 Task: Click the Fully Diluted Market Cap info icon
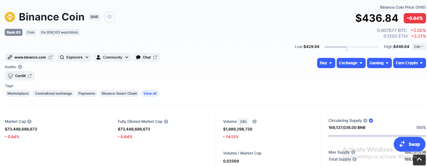[166, 122]
